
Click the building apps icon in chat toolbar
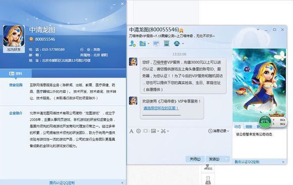tap(167, 43)
